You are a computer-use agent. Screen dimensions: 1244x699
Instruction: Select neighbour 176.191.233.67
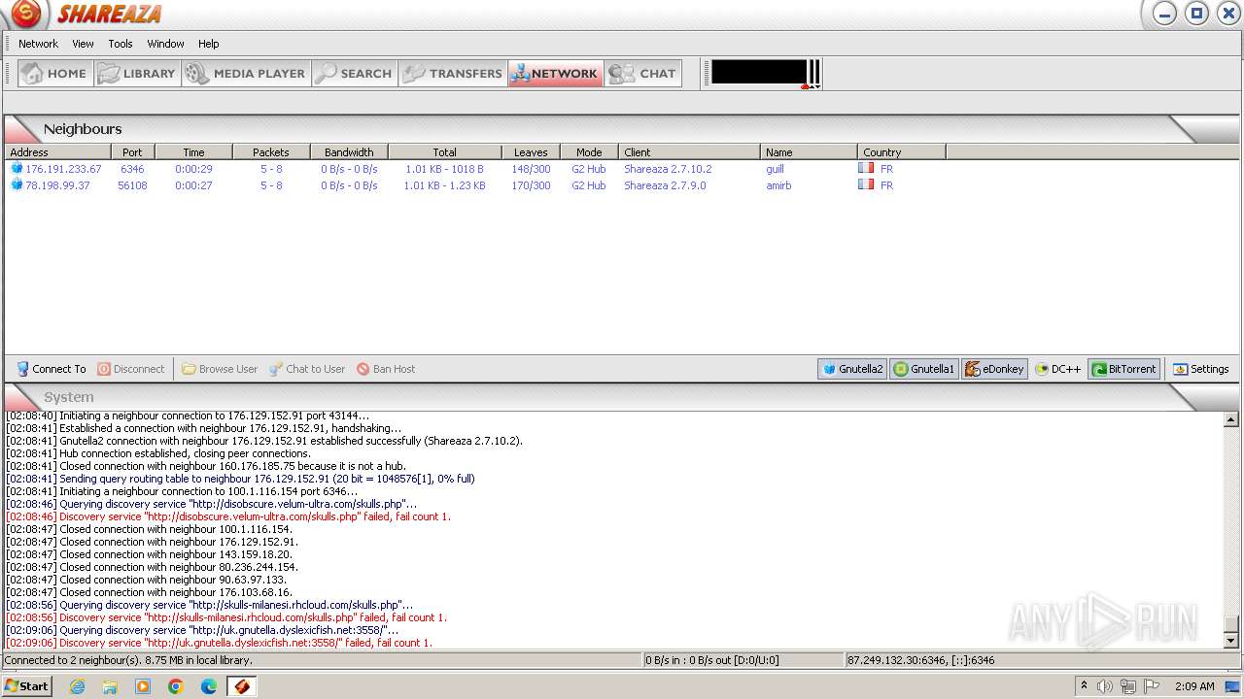pos(63,169)
